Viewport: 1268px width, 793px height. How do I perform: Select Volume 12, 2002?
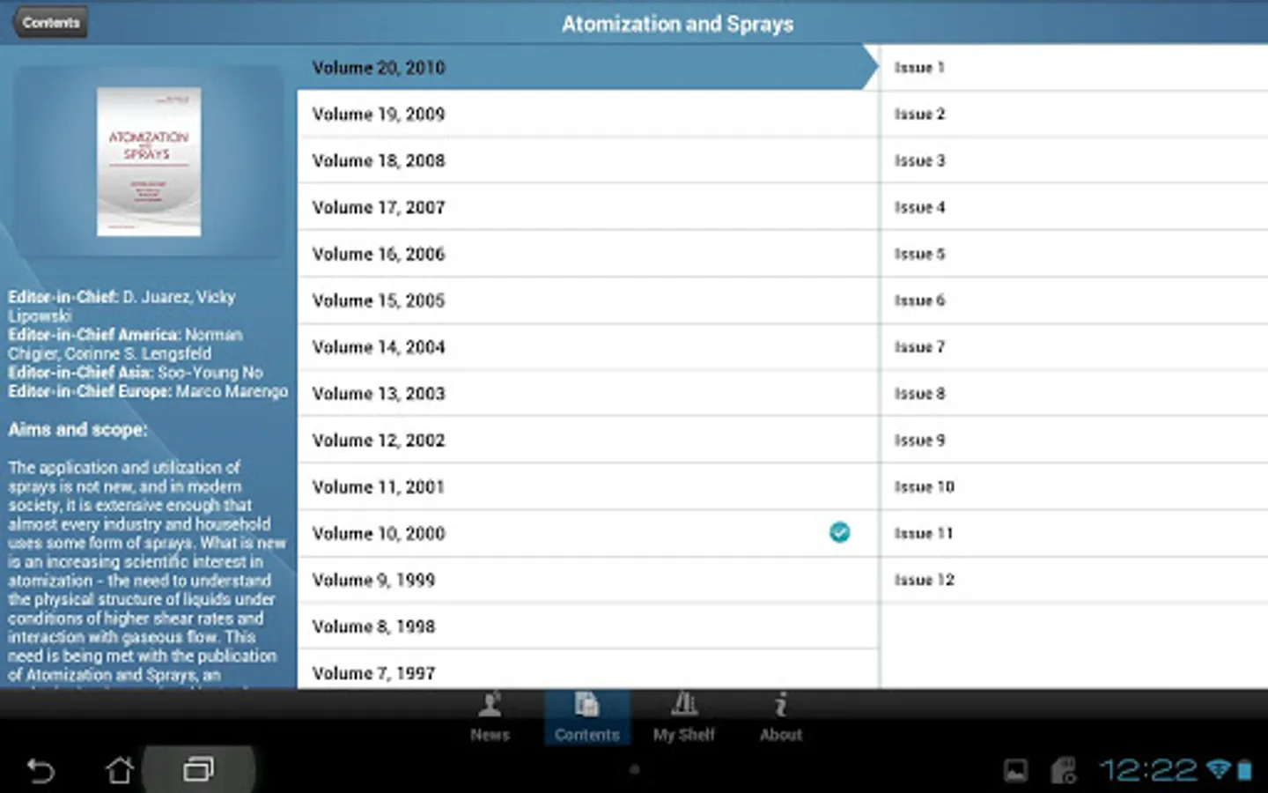587,441
